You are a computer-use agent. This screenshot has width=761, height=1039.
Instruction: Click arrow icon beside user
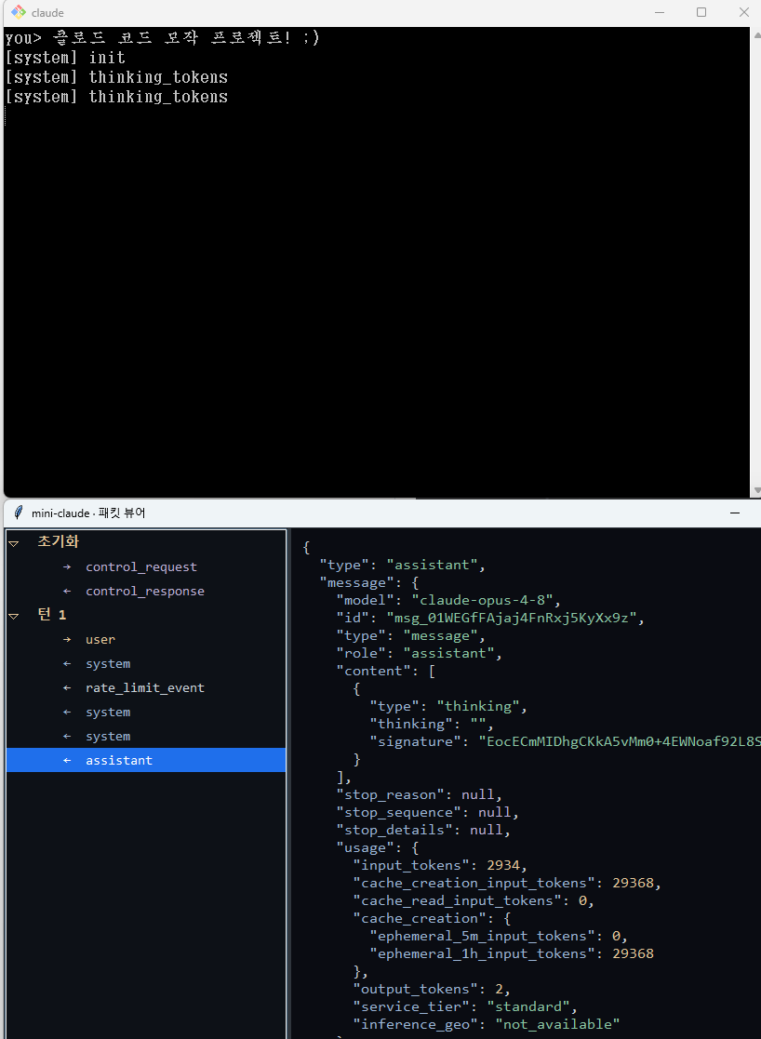pyautogui.click(x=66, y=639)
